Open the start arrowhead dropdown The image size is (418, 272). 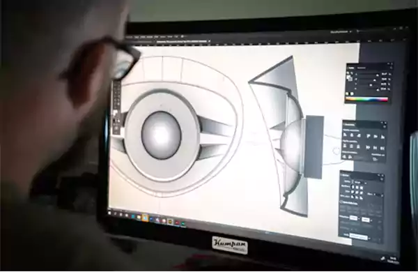tap(359, 218)
